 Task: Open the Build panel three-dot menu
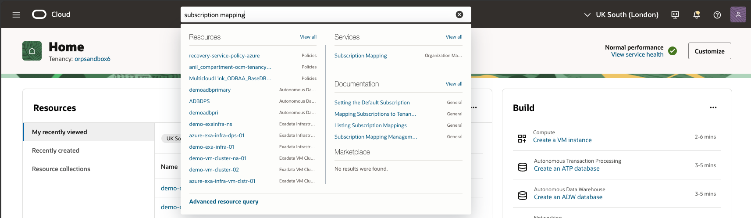(x=713, y=107)
